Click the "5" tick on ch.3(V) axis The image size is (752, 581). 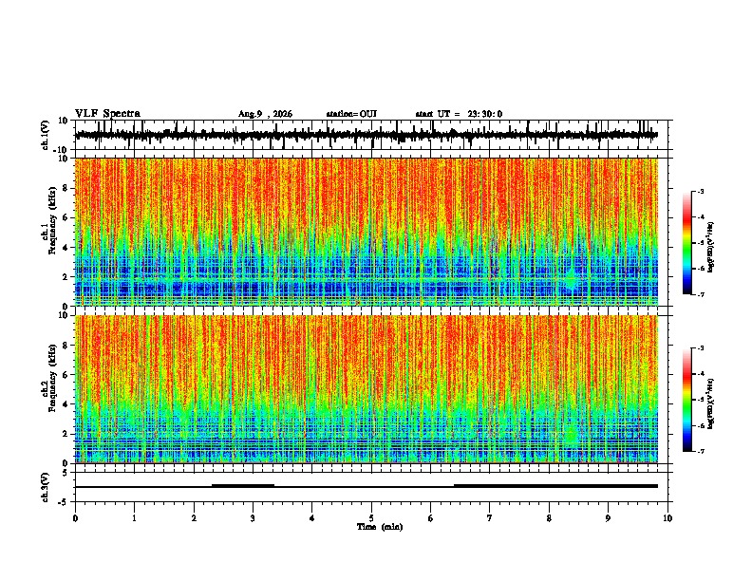coord(66,473)
